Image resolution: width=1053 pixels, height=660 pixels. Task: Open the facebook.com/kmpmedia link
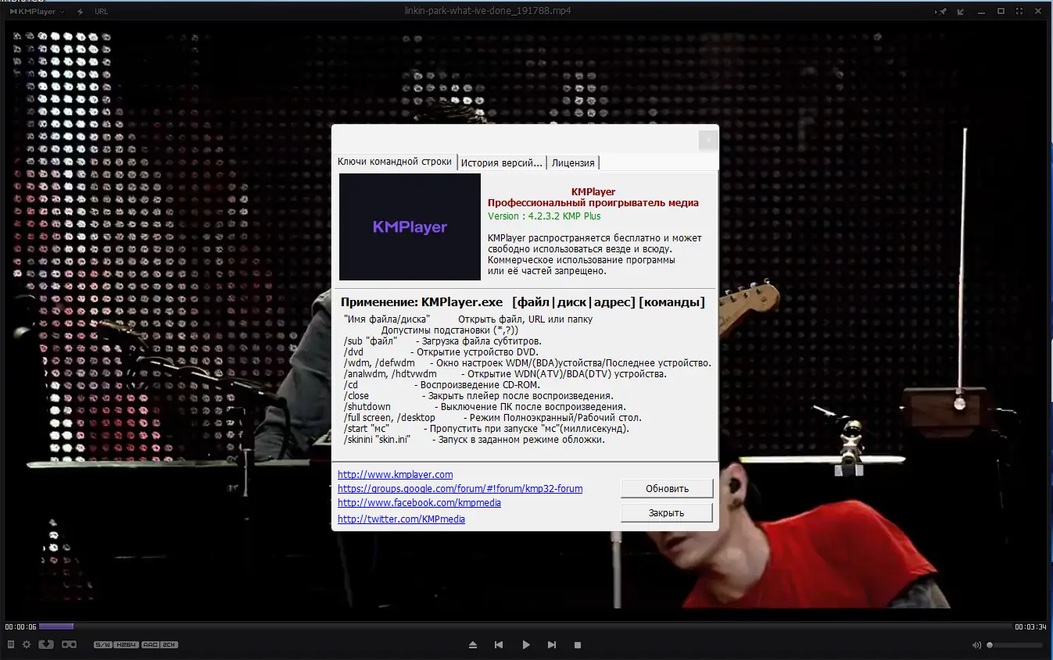[419, 502]
